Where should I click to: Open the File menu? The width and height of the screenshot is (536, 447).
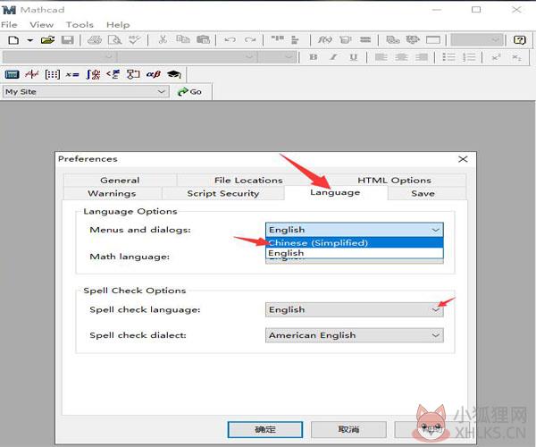pos(9,25)
